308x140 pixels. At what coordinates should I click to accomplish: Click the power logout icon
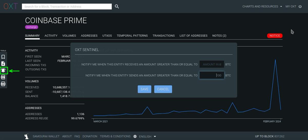coord(300,6)
